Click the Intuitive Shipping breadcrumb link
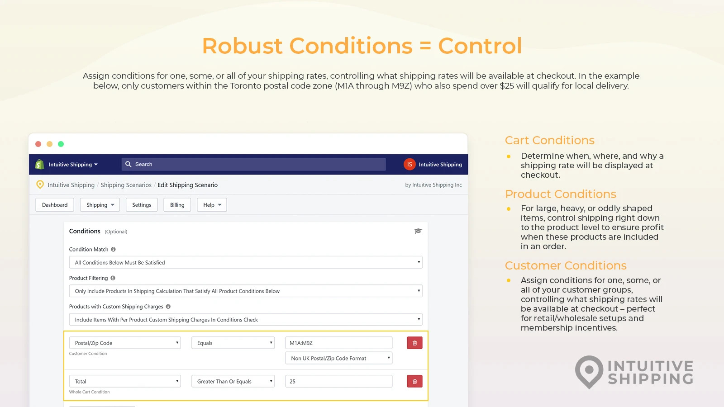The height and width of the screenshot is (407, 724). point(71,185)
